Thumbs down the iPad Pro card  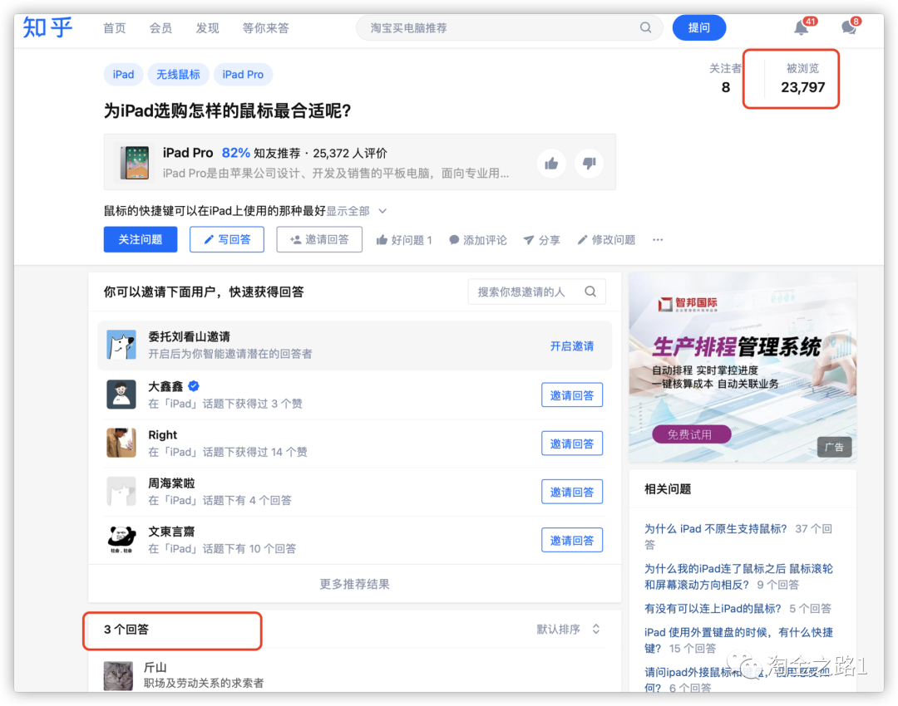tap(589, 164)
